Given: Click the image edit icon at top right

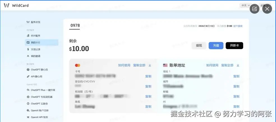Looking at the screenshot, I should tap(254, 9).
